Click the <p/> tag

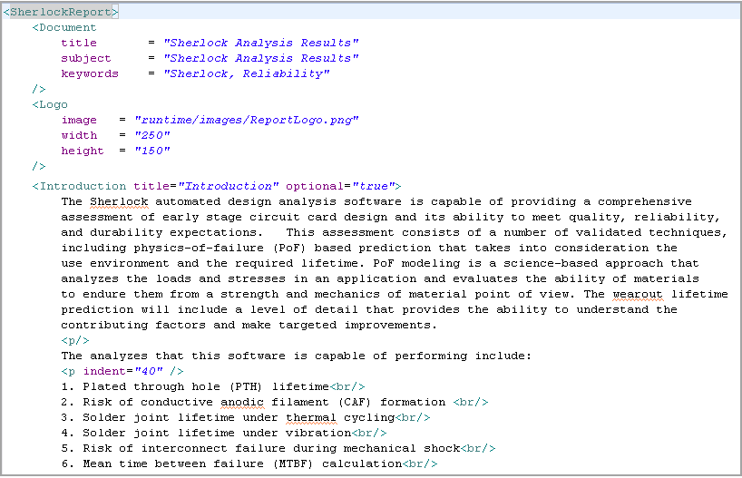[74, 341]
